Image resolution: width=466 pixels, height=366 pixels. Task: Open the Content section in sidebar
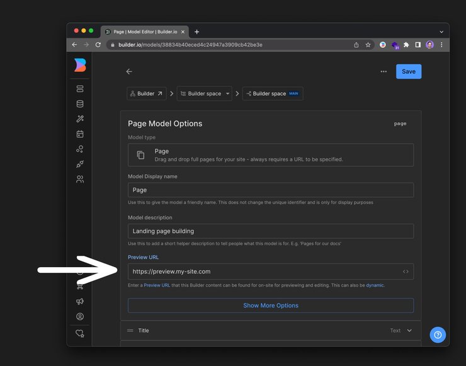pos(80,89)
